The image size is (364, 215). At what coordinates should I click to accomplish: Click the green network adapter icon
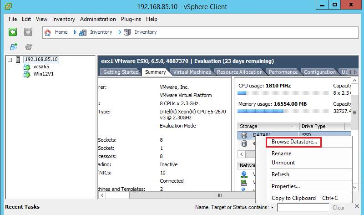(x=244, y=183)
